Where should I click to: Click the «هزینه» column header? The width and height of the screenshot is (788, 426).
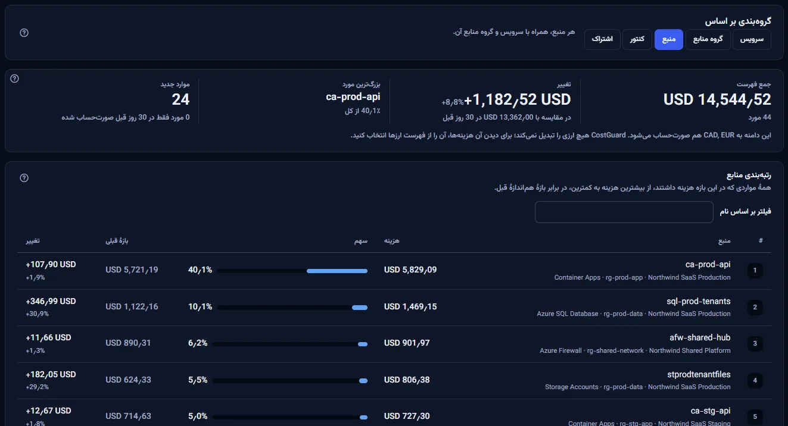point(391,241)
